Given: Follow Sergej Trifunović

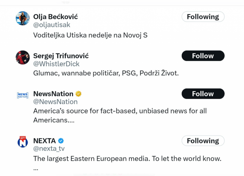Looking at the screenshot, I should pyautogui.click(x=203, y=56).
